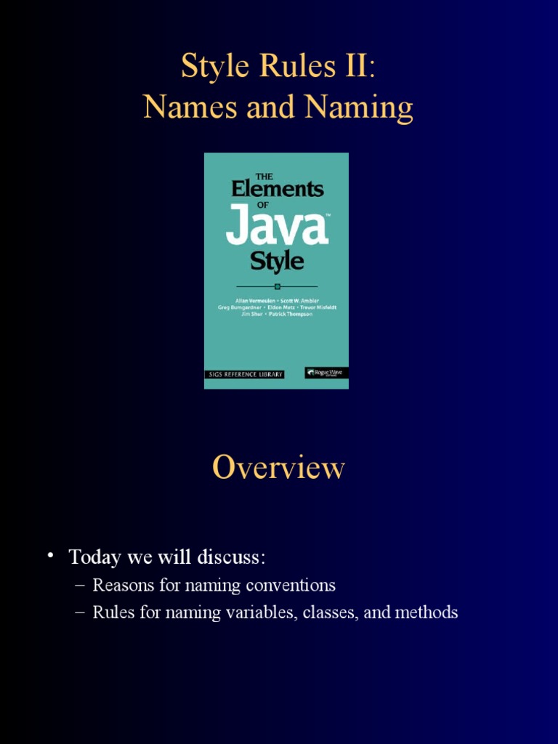Click the "Elements" word on the book cover

(x=278, y=189)
